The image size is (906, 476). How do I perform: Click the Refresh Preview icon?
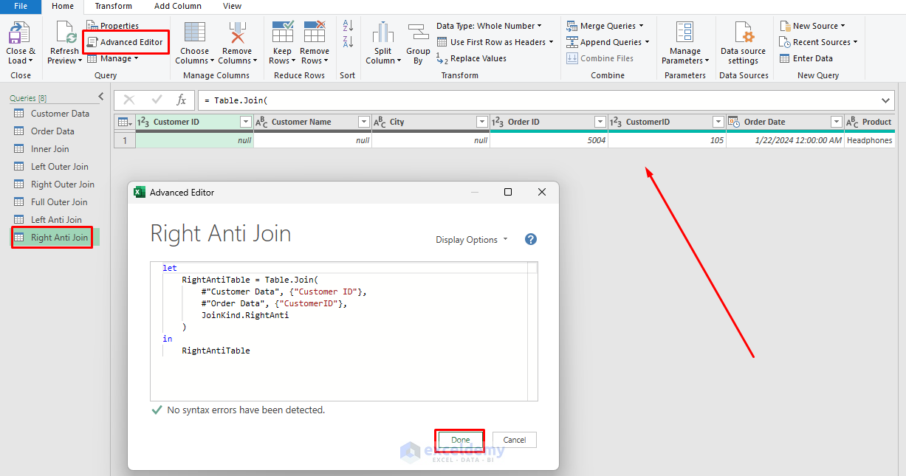65,33
